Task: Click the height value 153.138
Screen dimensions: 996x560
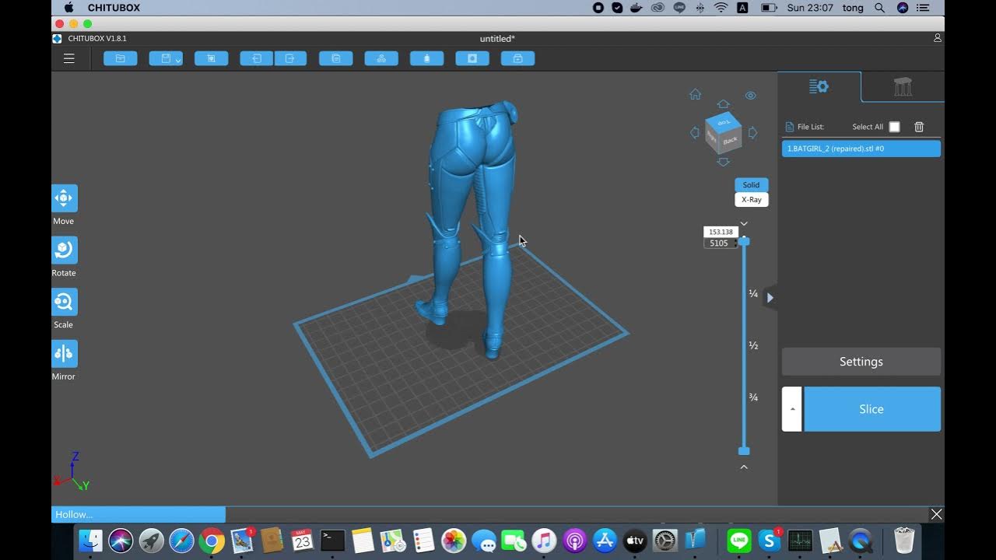Action: 721,232
